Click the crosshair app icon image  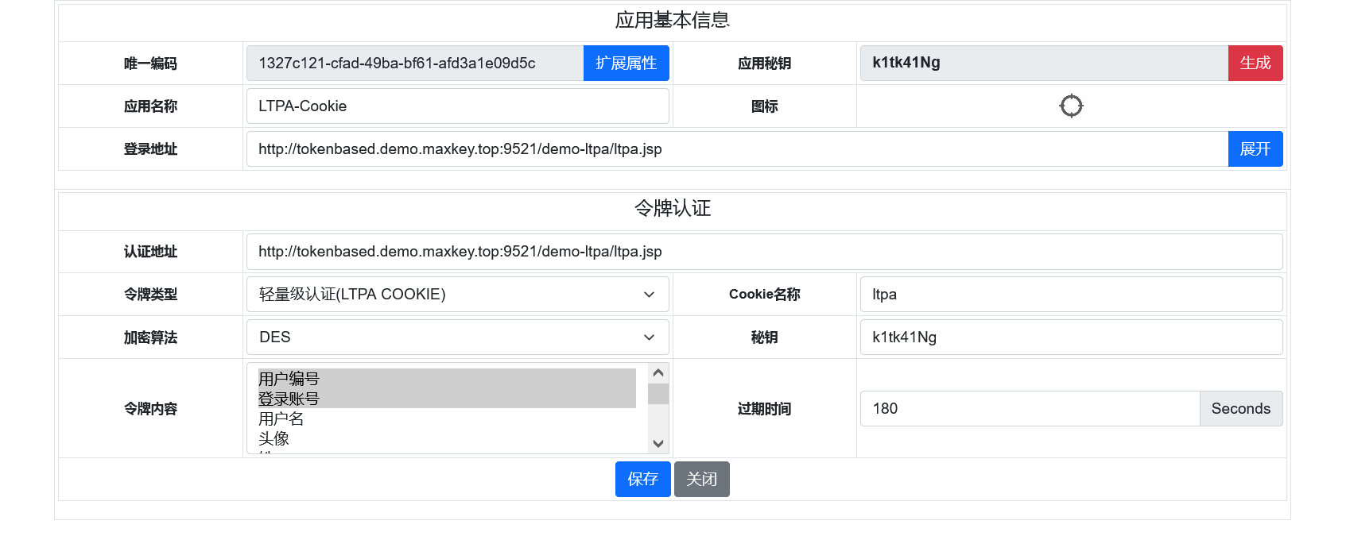[1071, 106]
